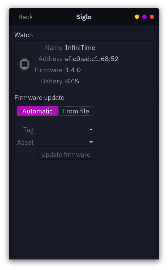The height and width of the screenshot is (270, 168).
Task: Click the battery level 87%
Action: tap(72, 81)
